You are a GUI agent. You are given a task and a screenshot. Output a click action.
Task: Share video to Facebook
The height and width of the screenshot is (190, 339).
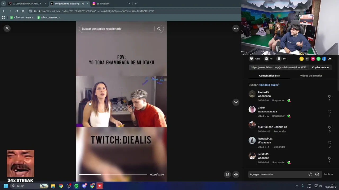pyautogui.click(x=324, y=59)
